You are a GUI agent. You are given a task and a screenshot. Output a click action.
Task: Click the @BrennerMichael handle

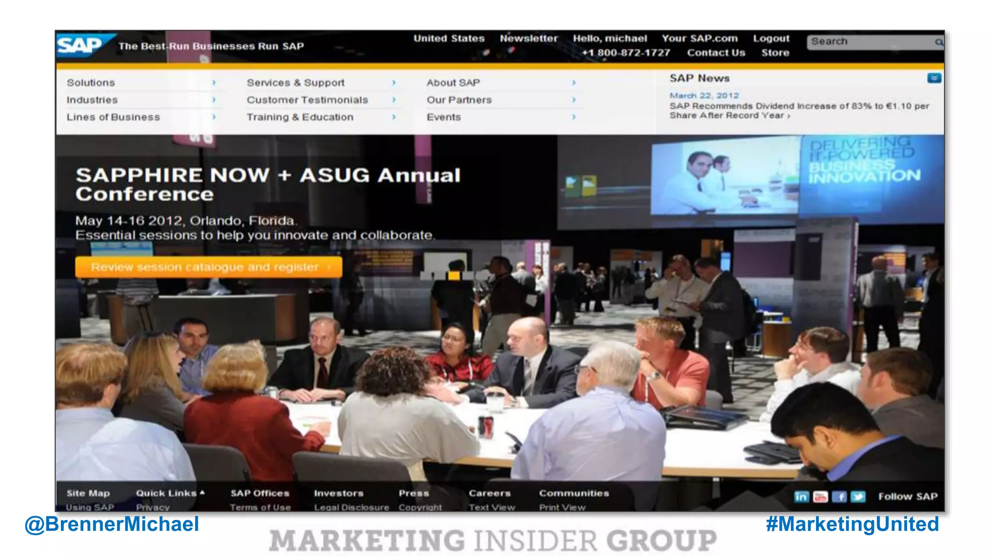(112, 524)
